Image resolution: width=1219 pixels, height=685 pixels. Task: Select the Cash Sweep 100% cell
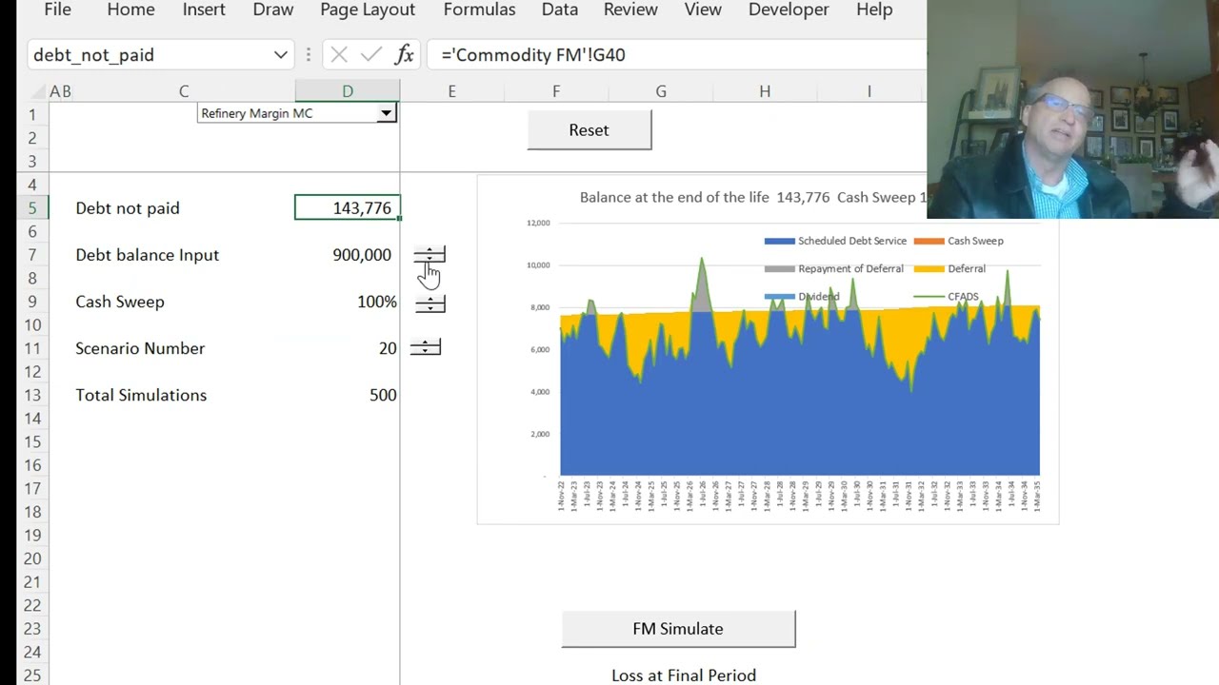click(348, 302)
